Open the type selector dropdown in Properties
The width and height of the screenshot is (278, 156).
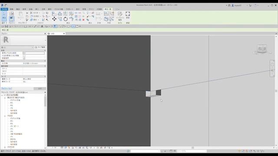tap(33, 47)
